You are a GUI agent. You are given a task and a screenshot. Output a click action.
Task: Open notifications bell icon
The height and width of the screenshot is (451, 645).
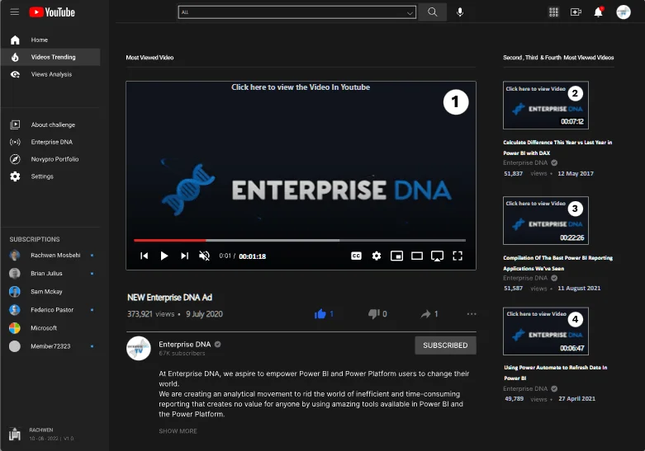tap(599, 12)
